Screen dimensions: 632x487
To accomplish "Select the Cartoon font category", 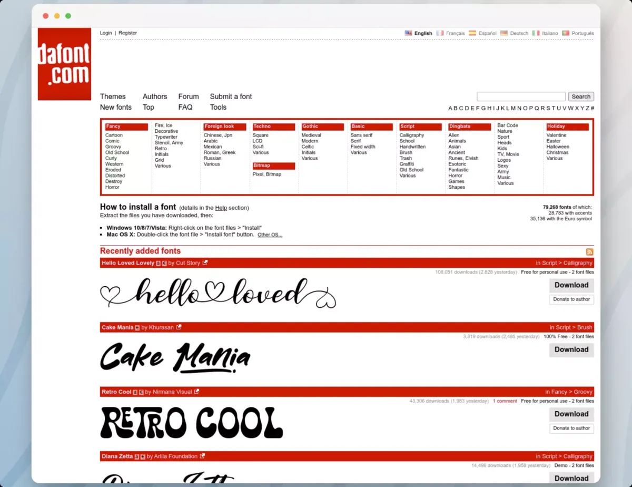I will [114, 135].
